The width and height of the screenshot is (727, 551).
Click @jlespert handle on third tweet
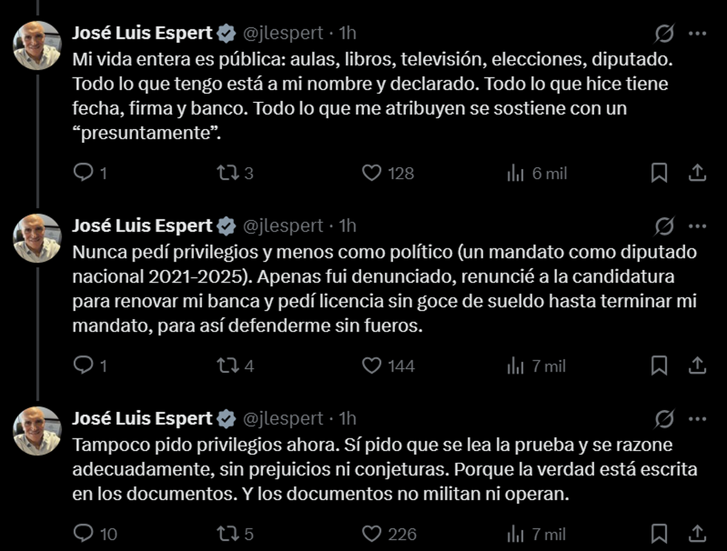(x=283, y=418)
